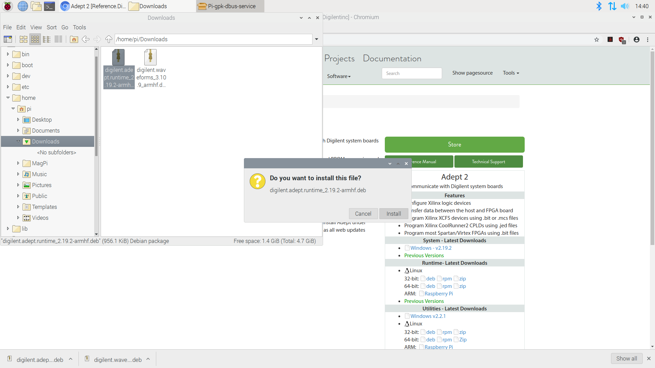Bookmark this page with the star icon
655x368 pixels.
(597, 40)
